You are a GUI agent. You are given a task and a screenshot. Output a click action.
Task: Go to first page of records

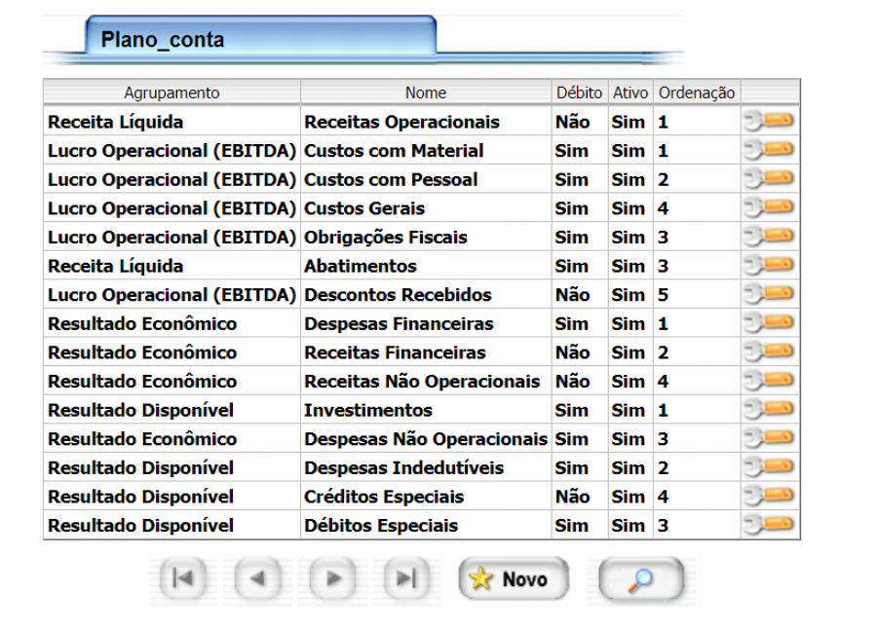181,579
